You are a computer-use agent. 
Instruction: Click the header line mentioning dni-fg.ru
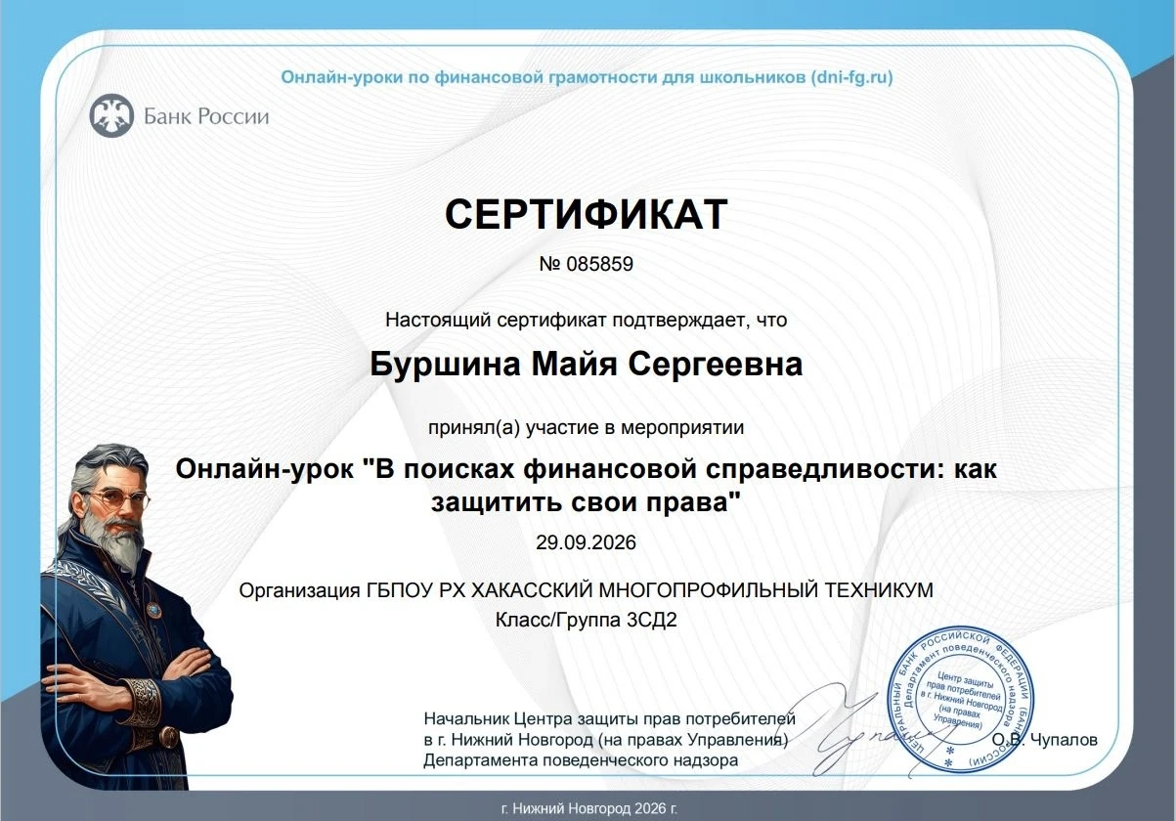(587, 76)
